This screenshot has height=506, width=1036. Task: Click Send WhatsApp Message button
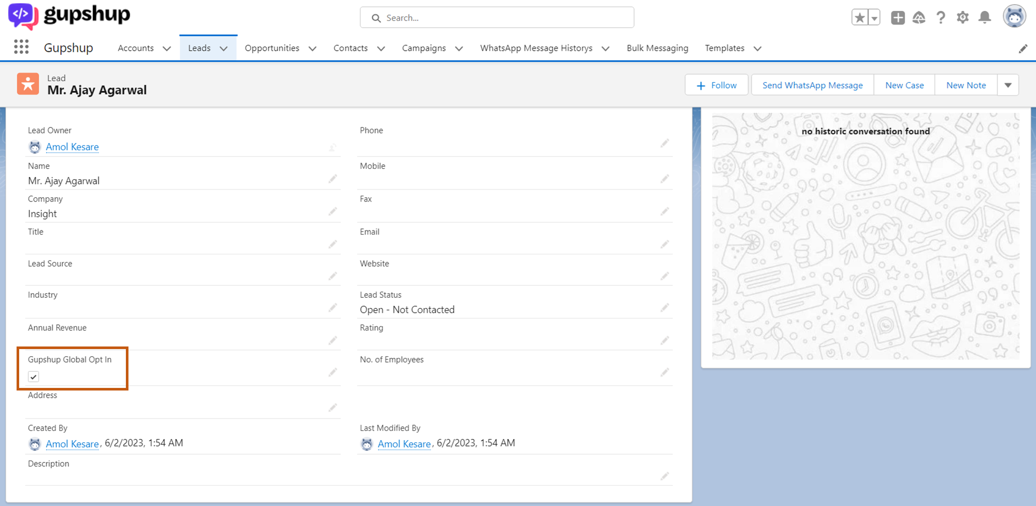tap(812, 85)
